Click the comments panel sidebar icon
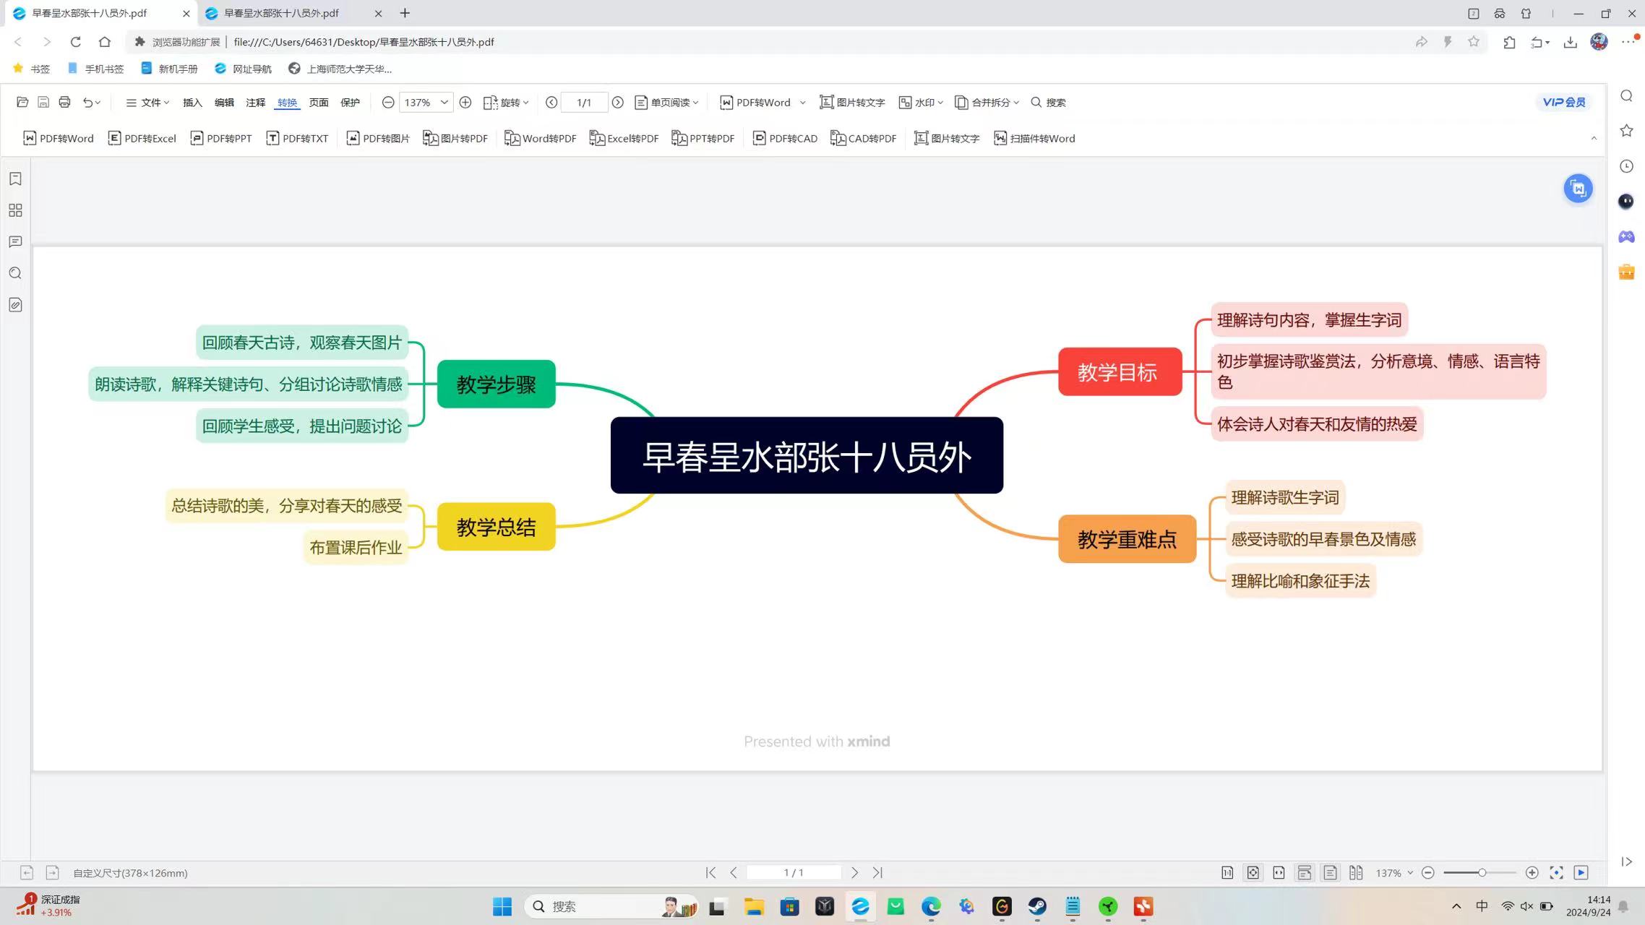Image resolution: width=1645 pixels, height=925 pixels. point(15,241)
